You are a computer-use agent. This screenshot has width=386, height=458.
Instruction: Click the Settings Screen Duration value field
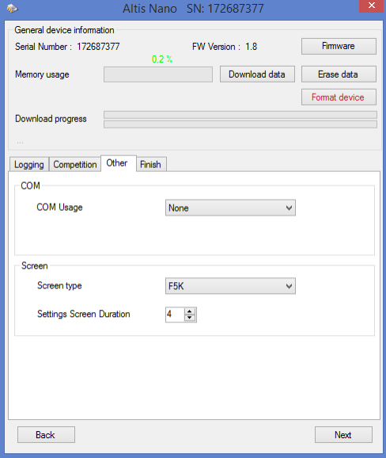pos(175,315)
